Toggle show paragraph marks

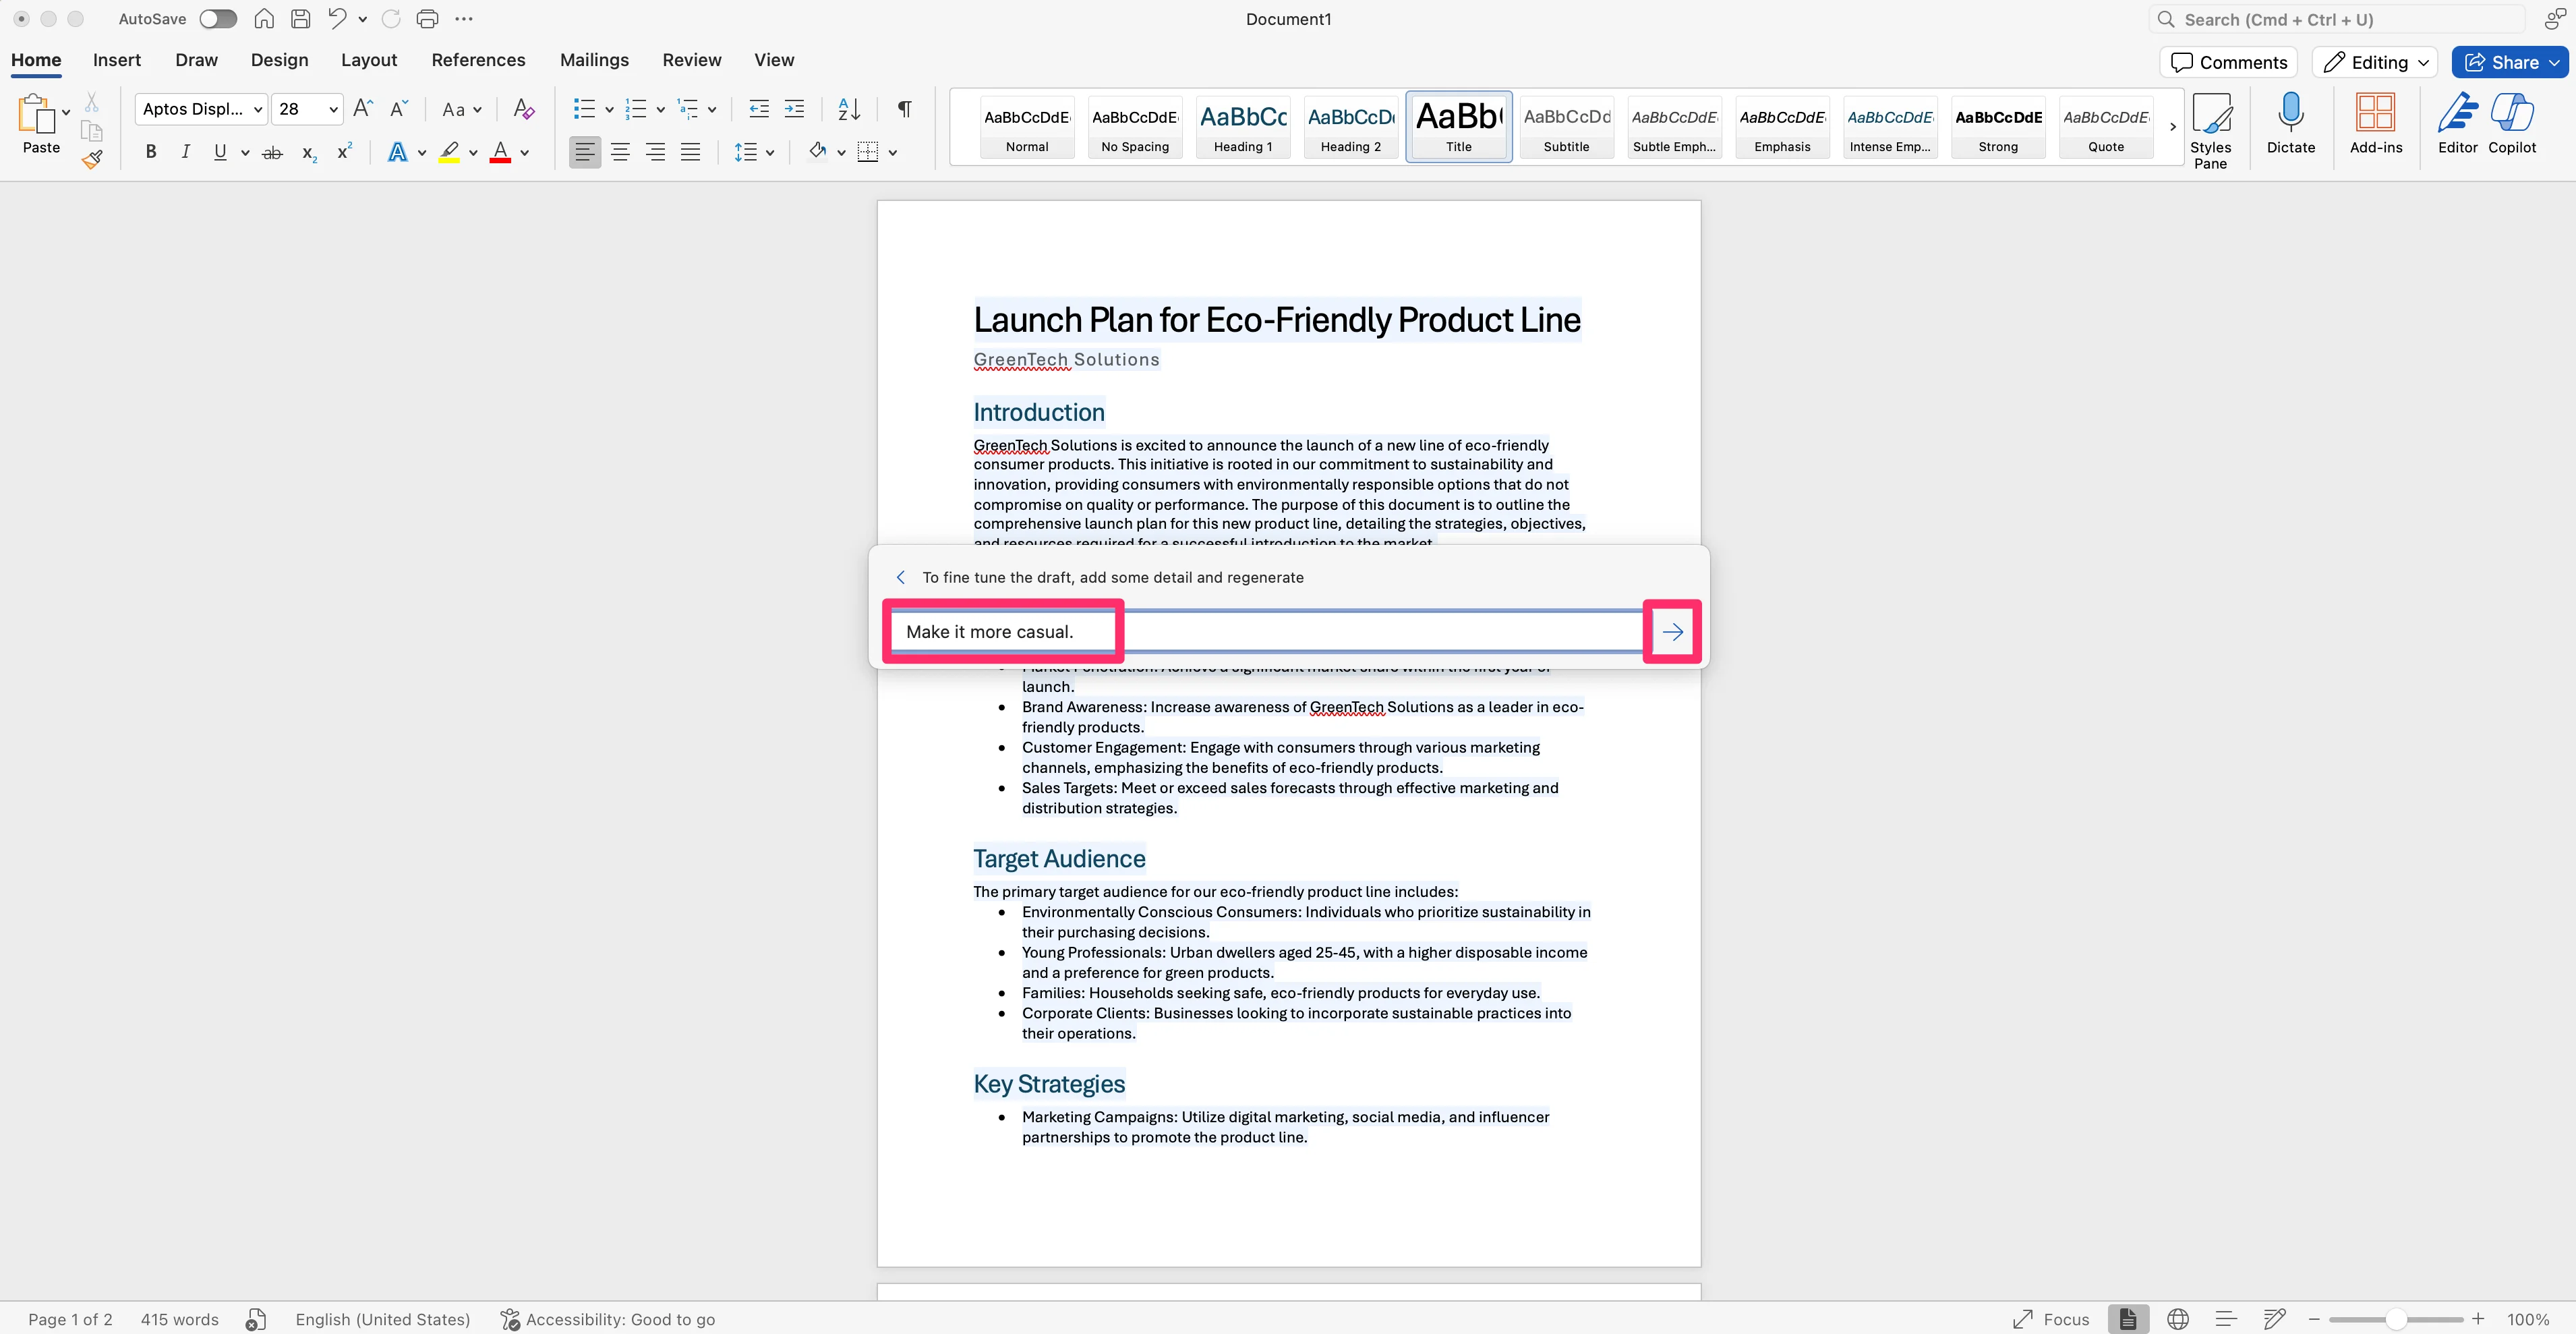(904, 109)
